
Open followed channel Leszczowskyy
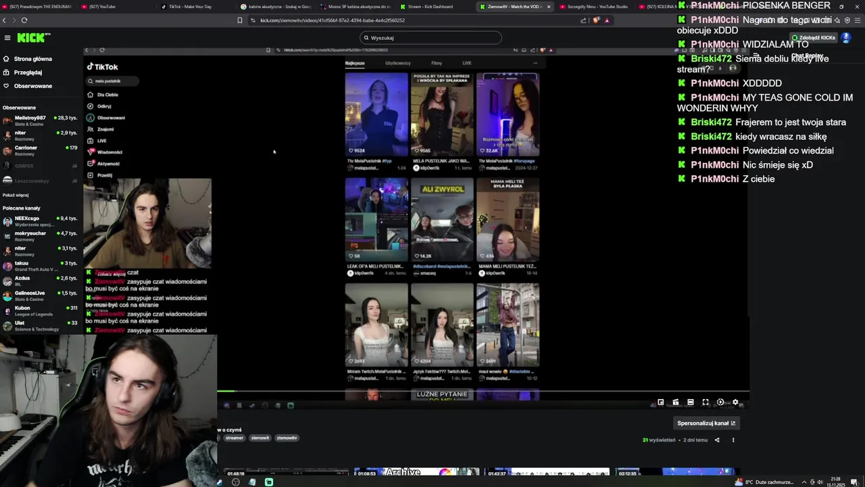point(40,181)
